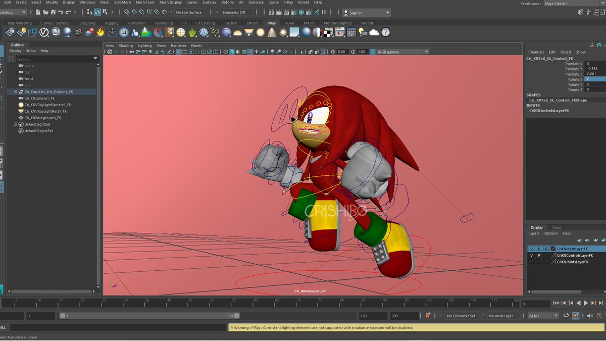Click the V-Ray sun light shelf icon
606x341 pixels.
(x=283, y=32)
